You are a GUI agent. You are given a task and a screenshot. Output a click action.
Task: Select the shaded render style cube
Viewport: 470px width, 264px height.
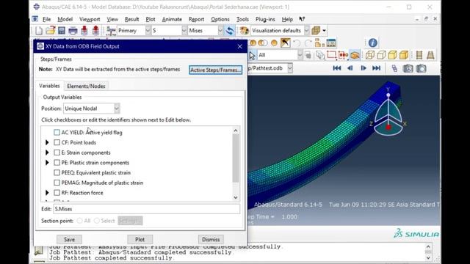(x=404, y=55)
